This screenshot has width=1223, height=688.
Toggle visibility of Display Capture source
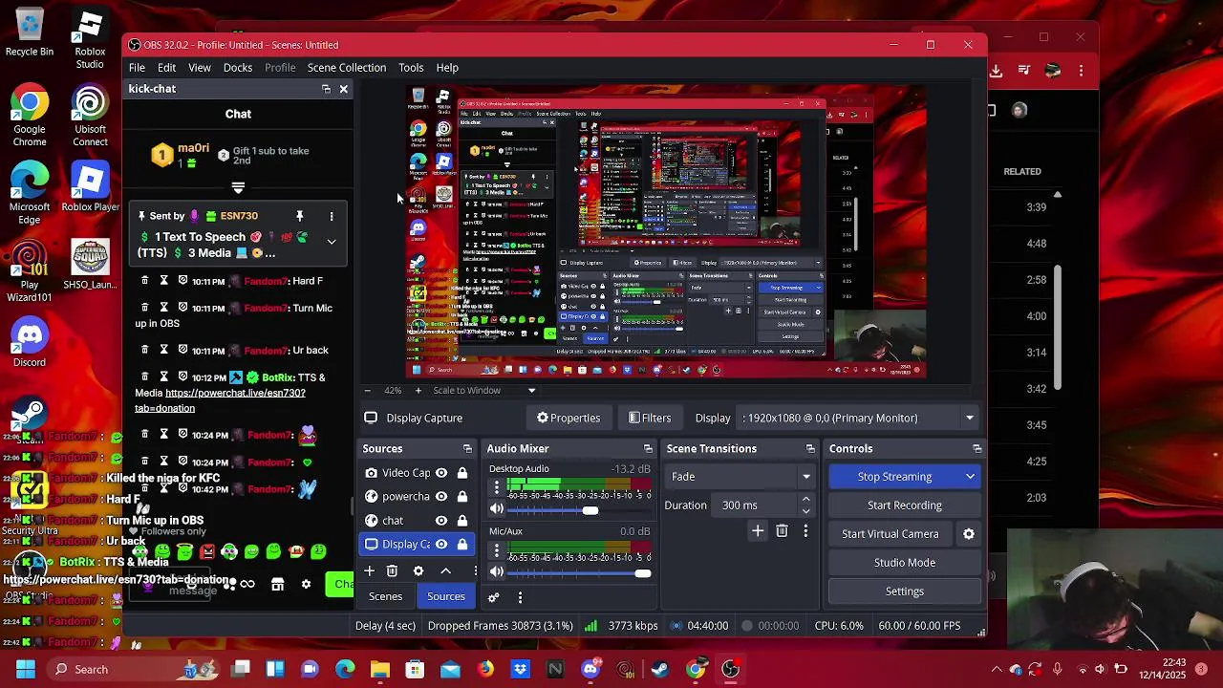click(x=441, y=545)
